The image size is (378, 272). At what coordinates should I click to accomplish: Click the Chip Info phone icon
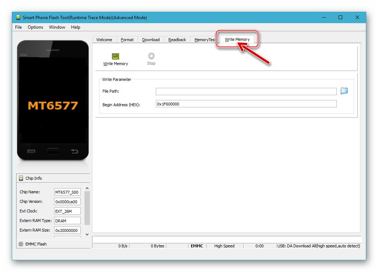[21, 178]
